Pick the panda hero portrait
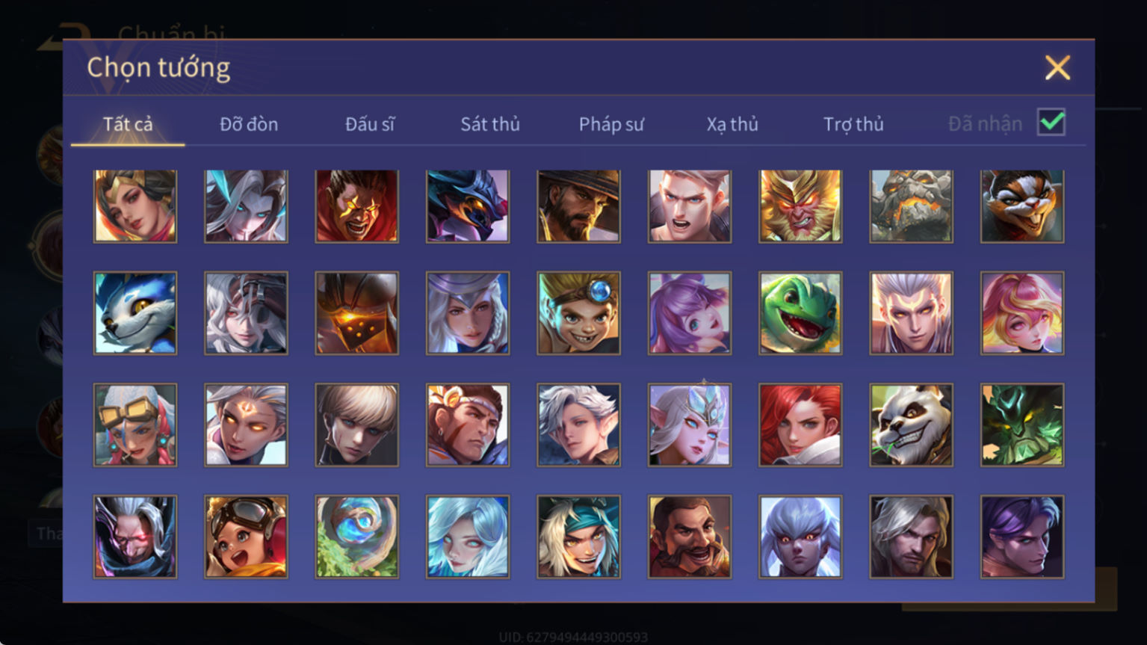Screen dimensions: 1147x645 tap(911, 425)
